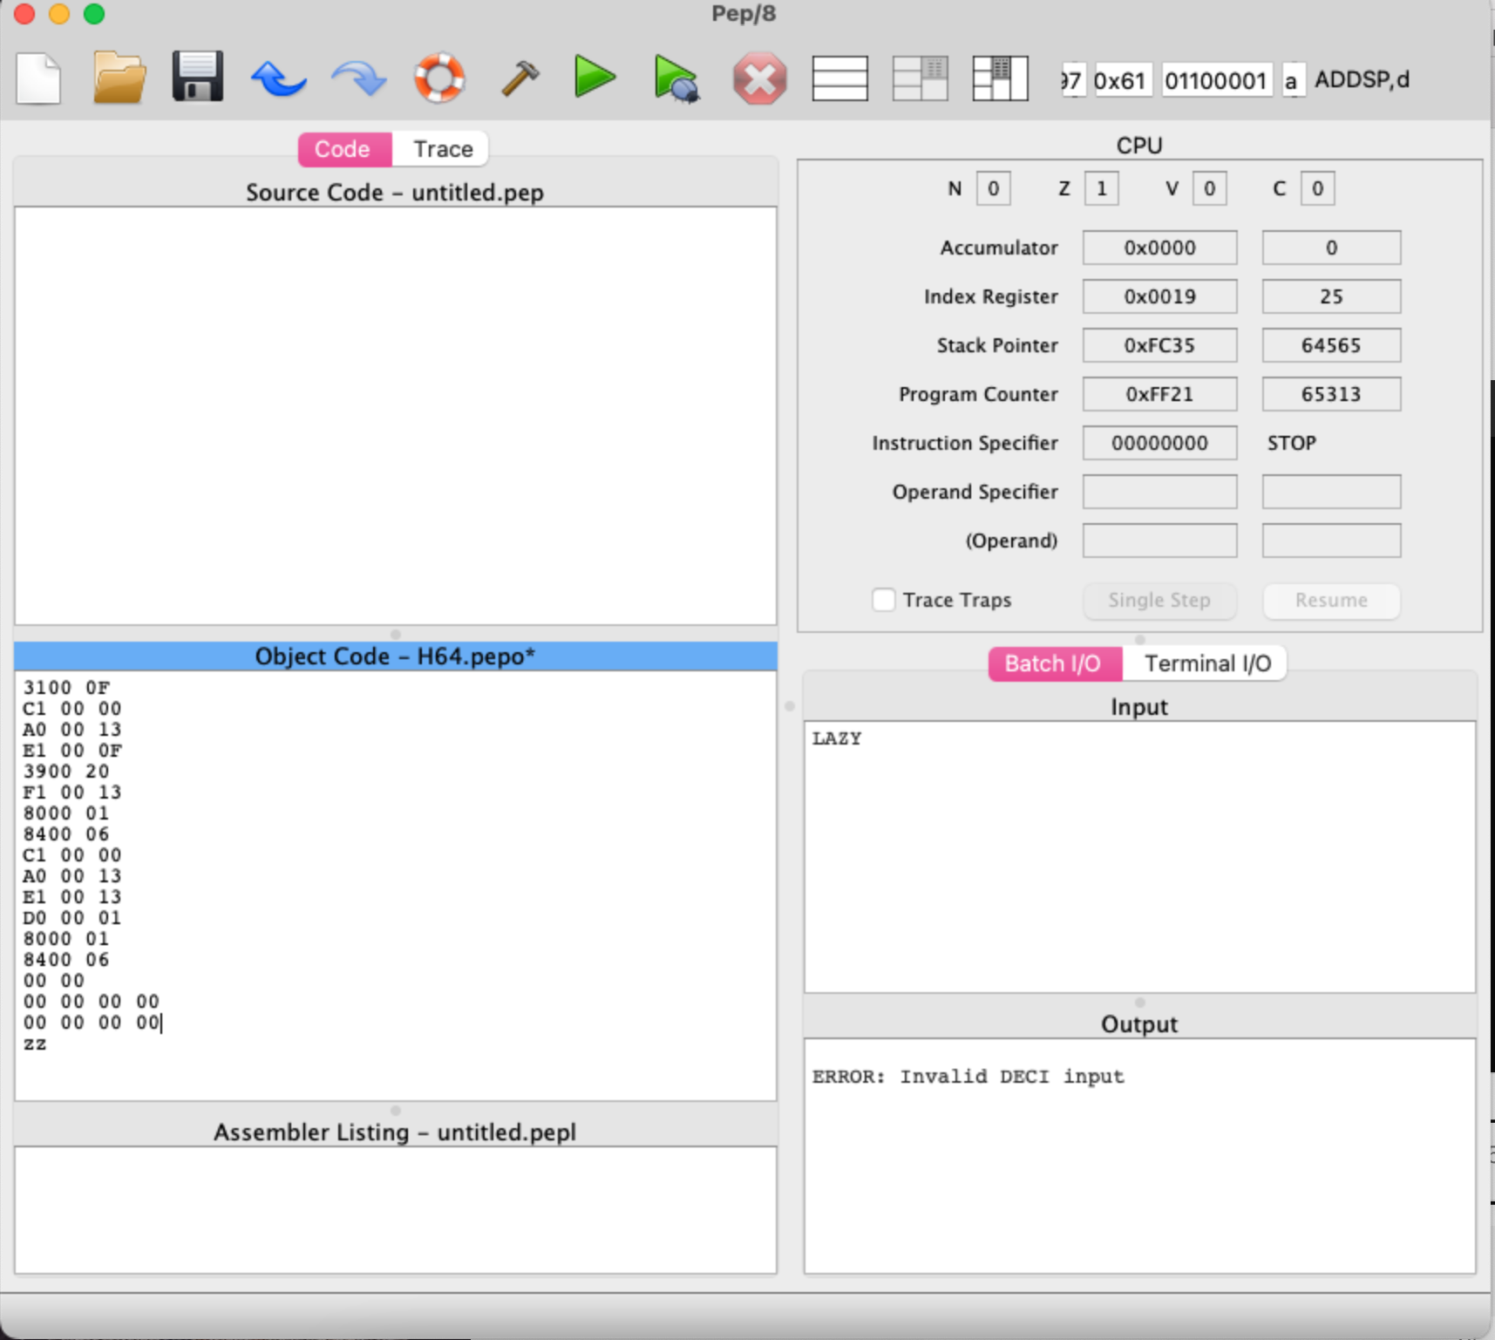The height and width of the screenshot is (1340, 1495).
Task: Click the Resume button
Action: 1330,601
